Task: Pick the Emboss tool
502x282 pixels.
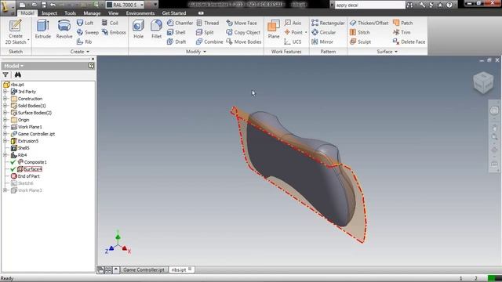Action: [x=114, y=32]
